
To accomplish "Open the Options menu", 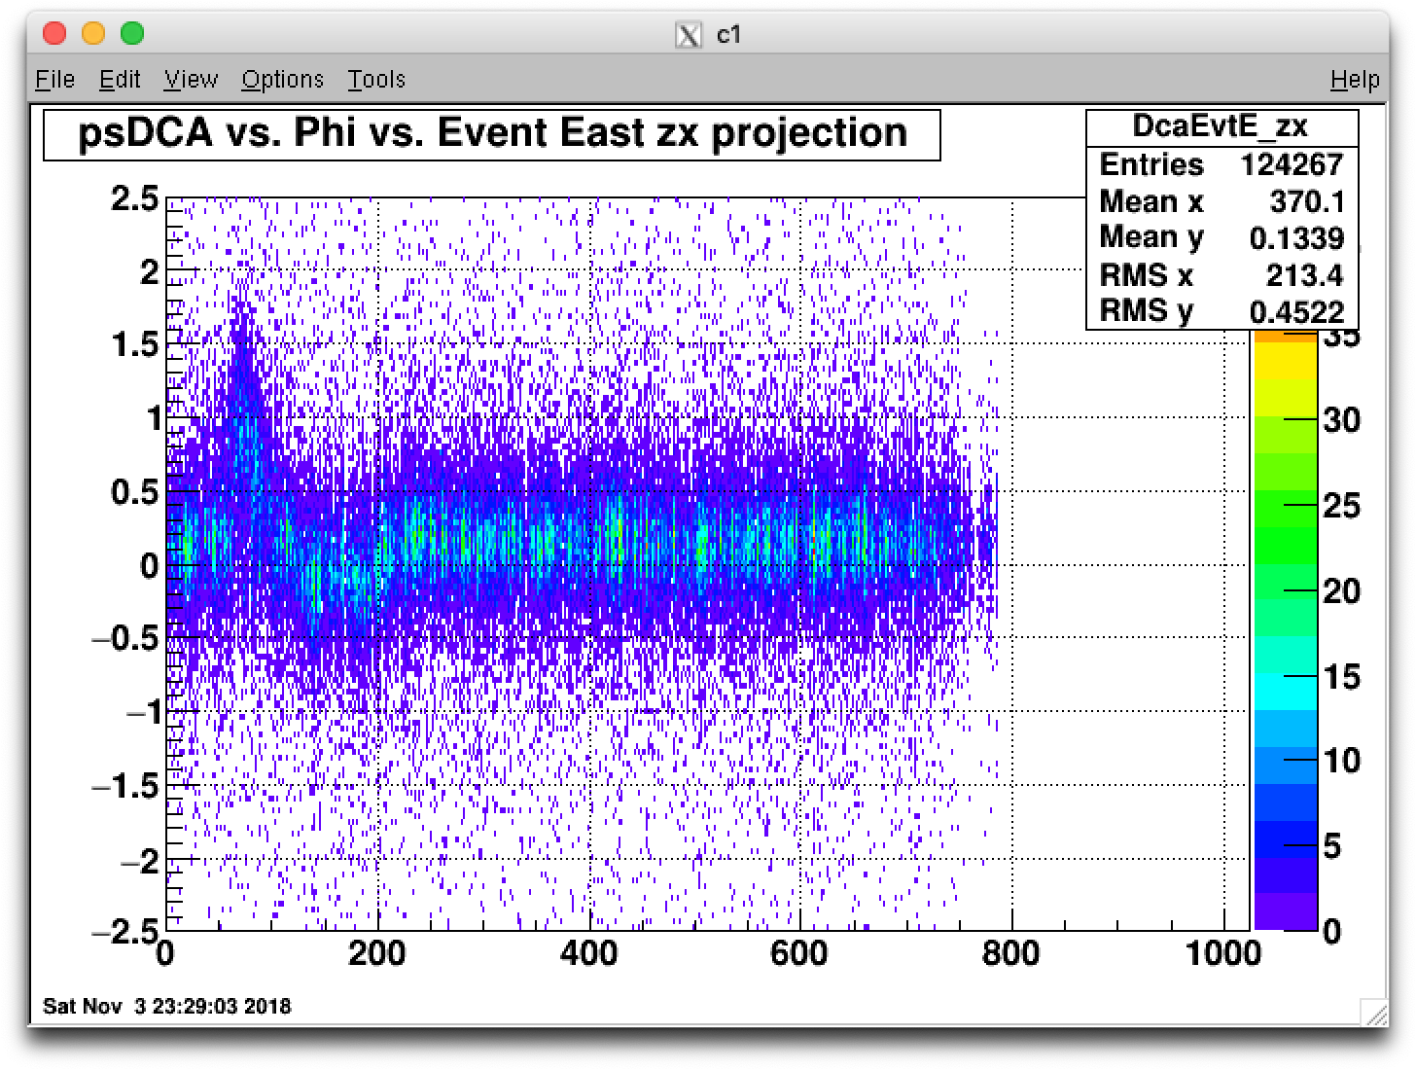I will [282, 80].
